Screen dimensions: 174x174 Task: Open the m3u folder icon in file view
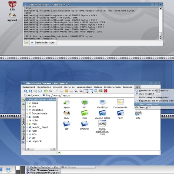pyautogui.click(x=67, y=113)
